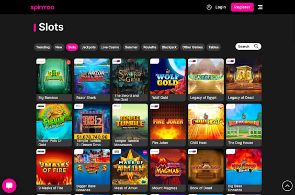The width and height of the screenshot is (295, 195).
Task: Click the Register button
Action: point(242,7)
